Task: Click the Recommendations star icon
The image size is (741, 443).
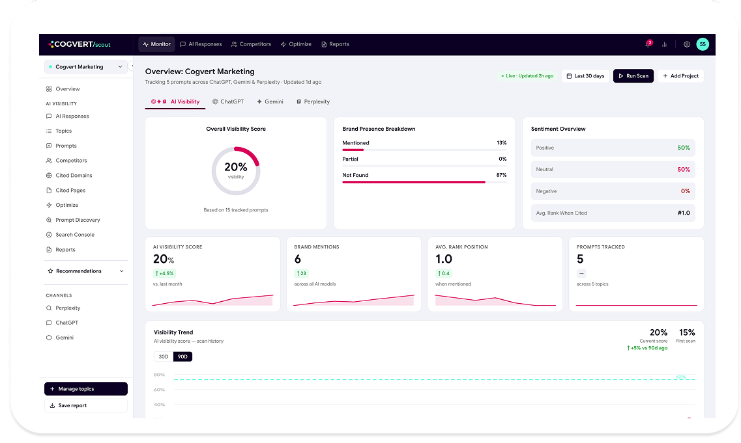Action: coord(51,271)
